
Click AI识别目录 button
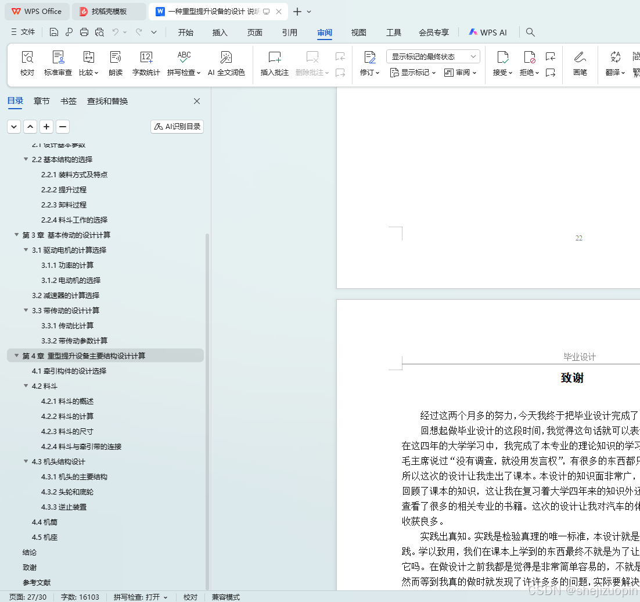(177, 127)
